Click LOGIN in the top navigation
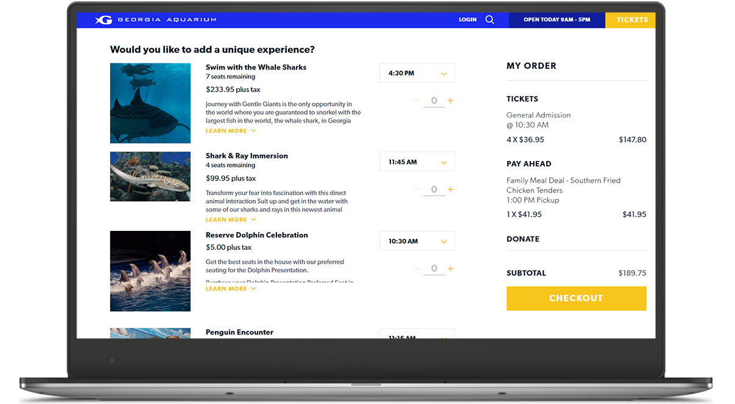The image size is (735, 404). coord(466,19)
